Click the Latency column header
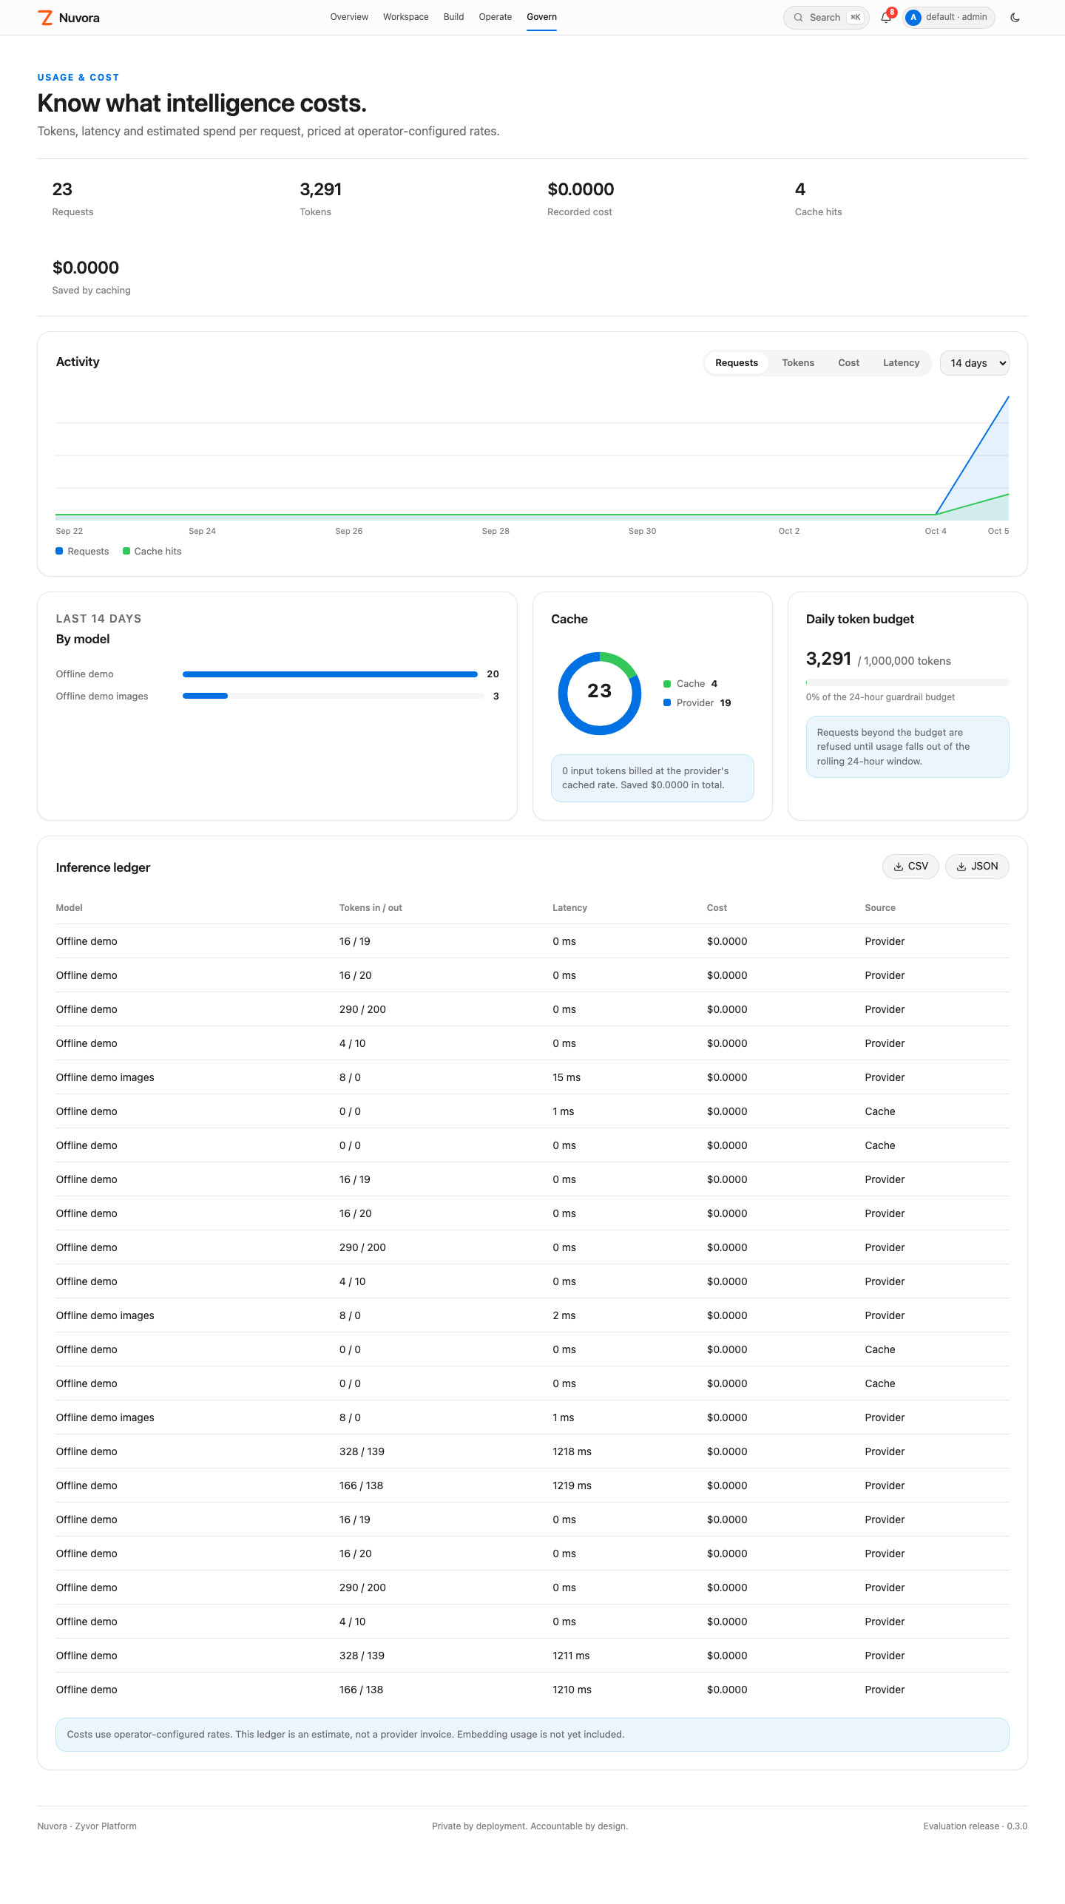This screenshot has height=1904, width=1065. coord(569,908)
